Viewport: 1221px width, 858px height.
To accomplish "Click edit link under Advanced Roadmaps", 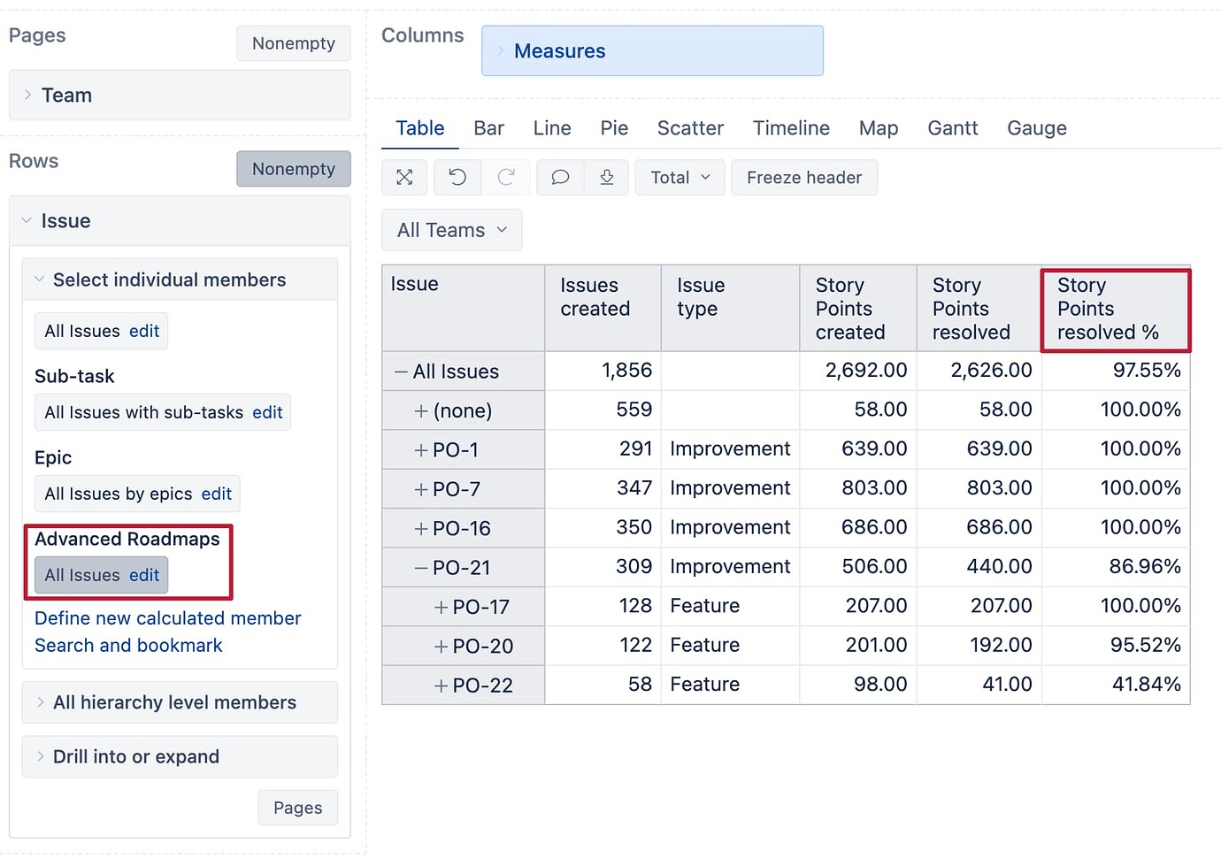I will [144, 576].
